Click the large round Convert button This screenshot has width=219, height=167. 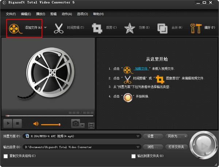(x=204, y=145)
